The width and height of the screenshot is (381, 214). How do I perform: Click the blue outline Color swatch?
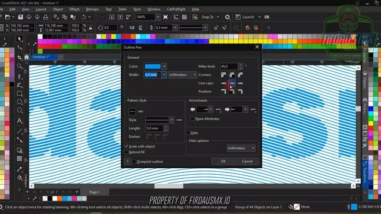pyautogui.click(x=152, y=67)
